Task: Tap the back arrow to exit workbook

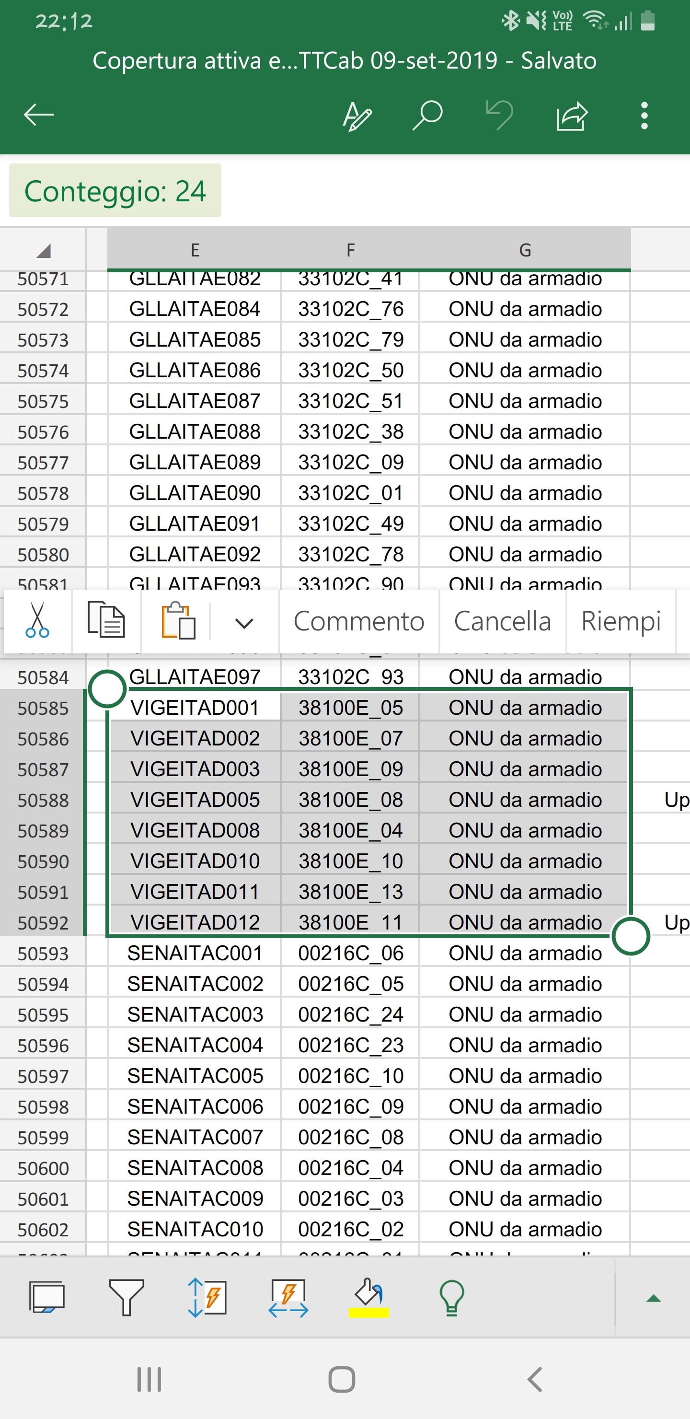Action: pyautogui.click(x=38, y=115)
